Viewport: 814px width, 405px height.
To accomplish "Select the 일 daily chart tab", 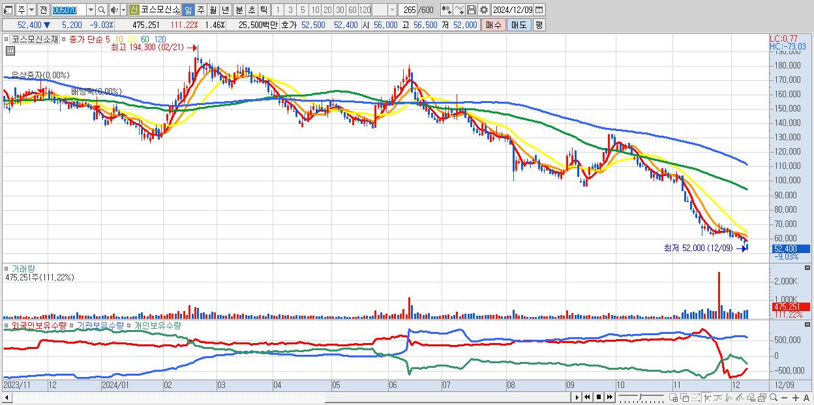I will click(188, 10).
